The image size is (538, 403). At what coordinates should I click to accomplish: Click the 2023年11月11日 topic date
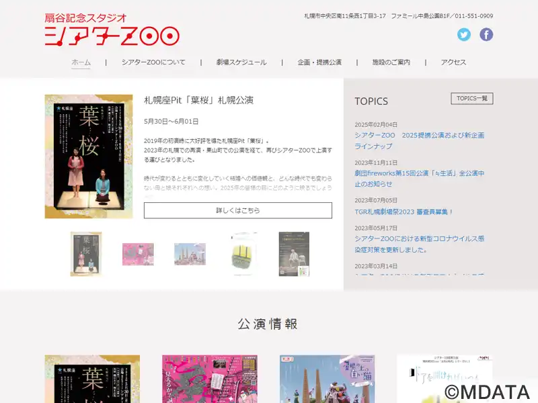pos(376,163)
